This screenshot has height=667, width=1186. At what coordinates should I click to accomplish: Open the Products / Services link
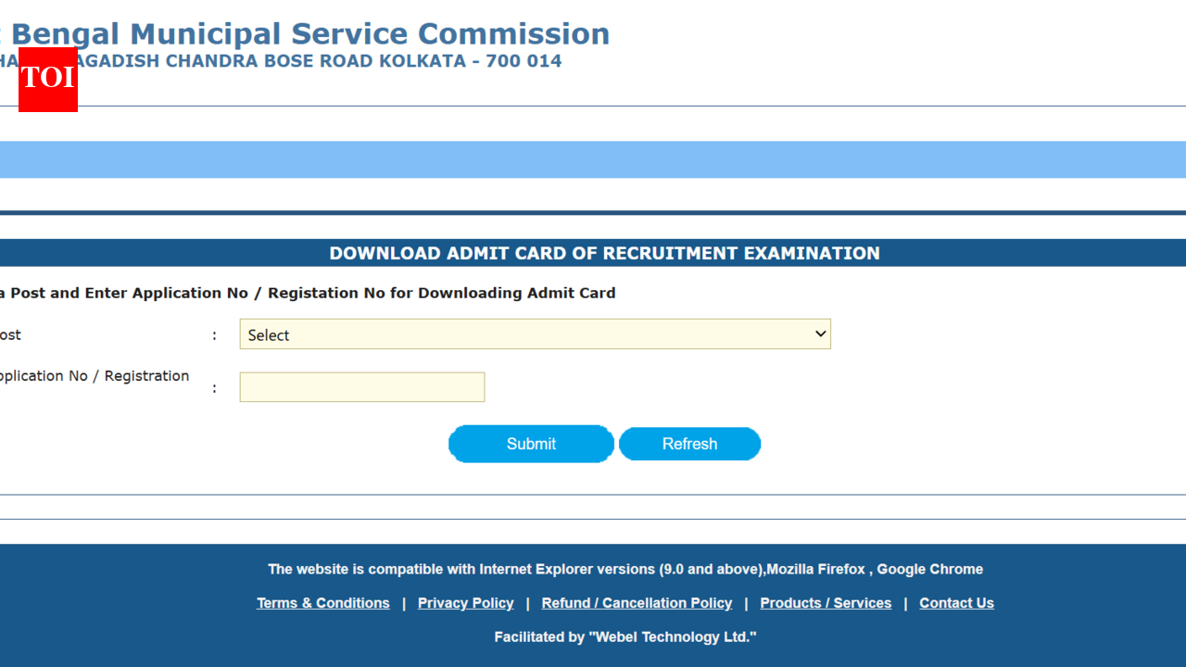(x=825, y=602)
